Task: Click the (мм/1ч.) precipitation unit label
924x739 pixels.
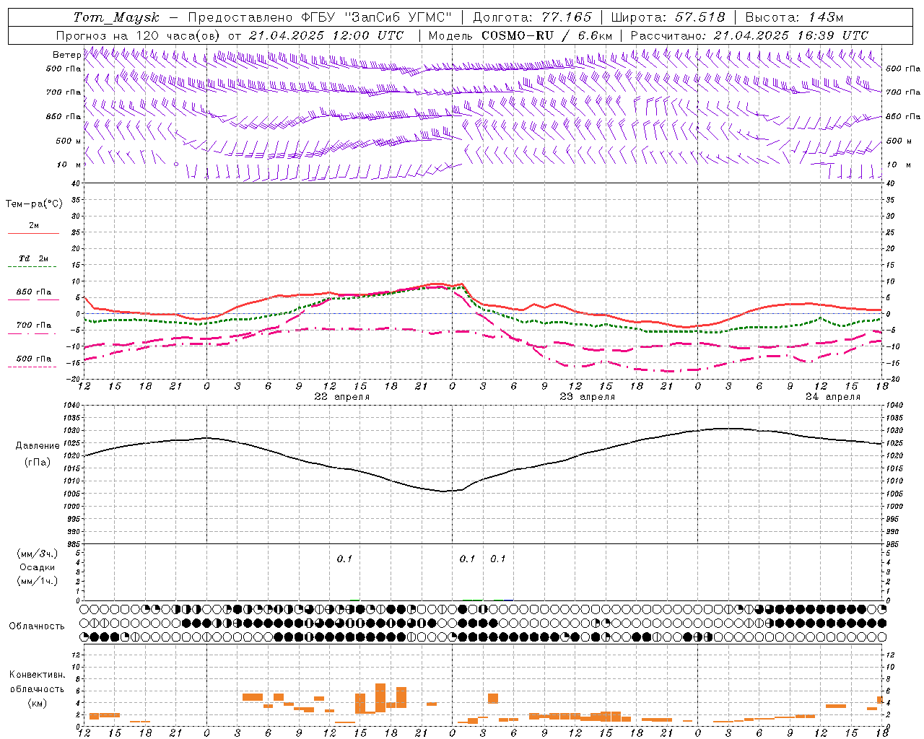Action: pyautogui.click(x=38, y=581)
